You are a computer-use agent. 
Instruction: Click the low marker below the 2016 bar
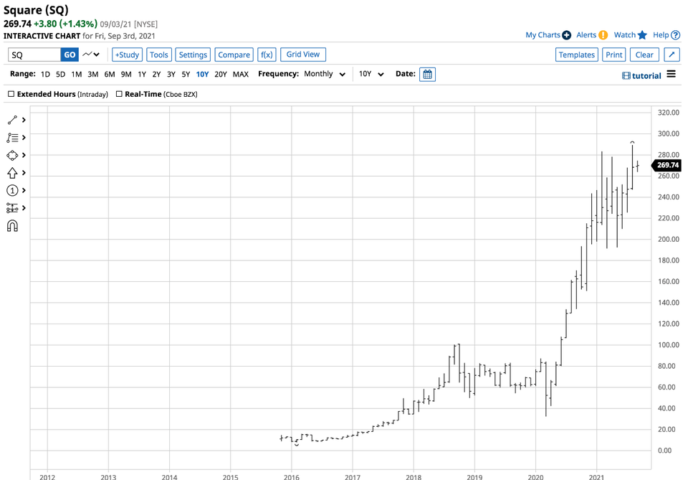(x=297, y=445)
